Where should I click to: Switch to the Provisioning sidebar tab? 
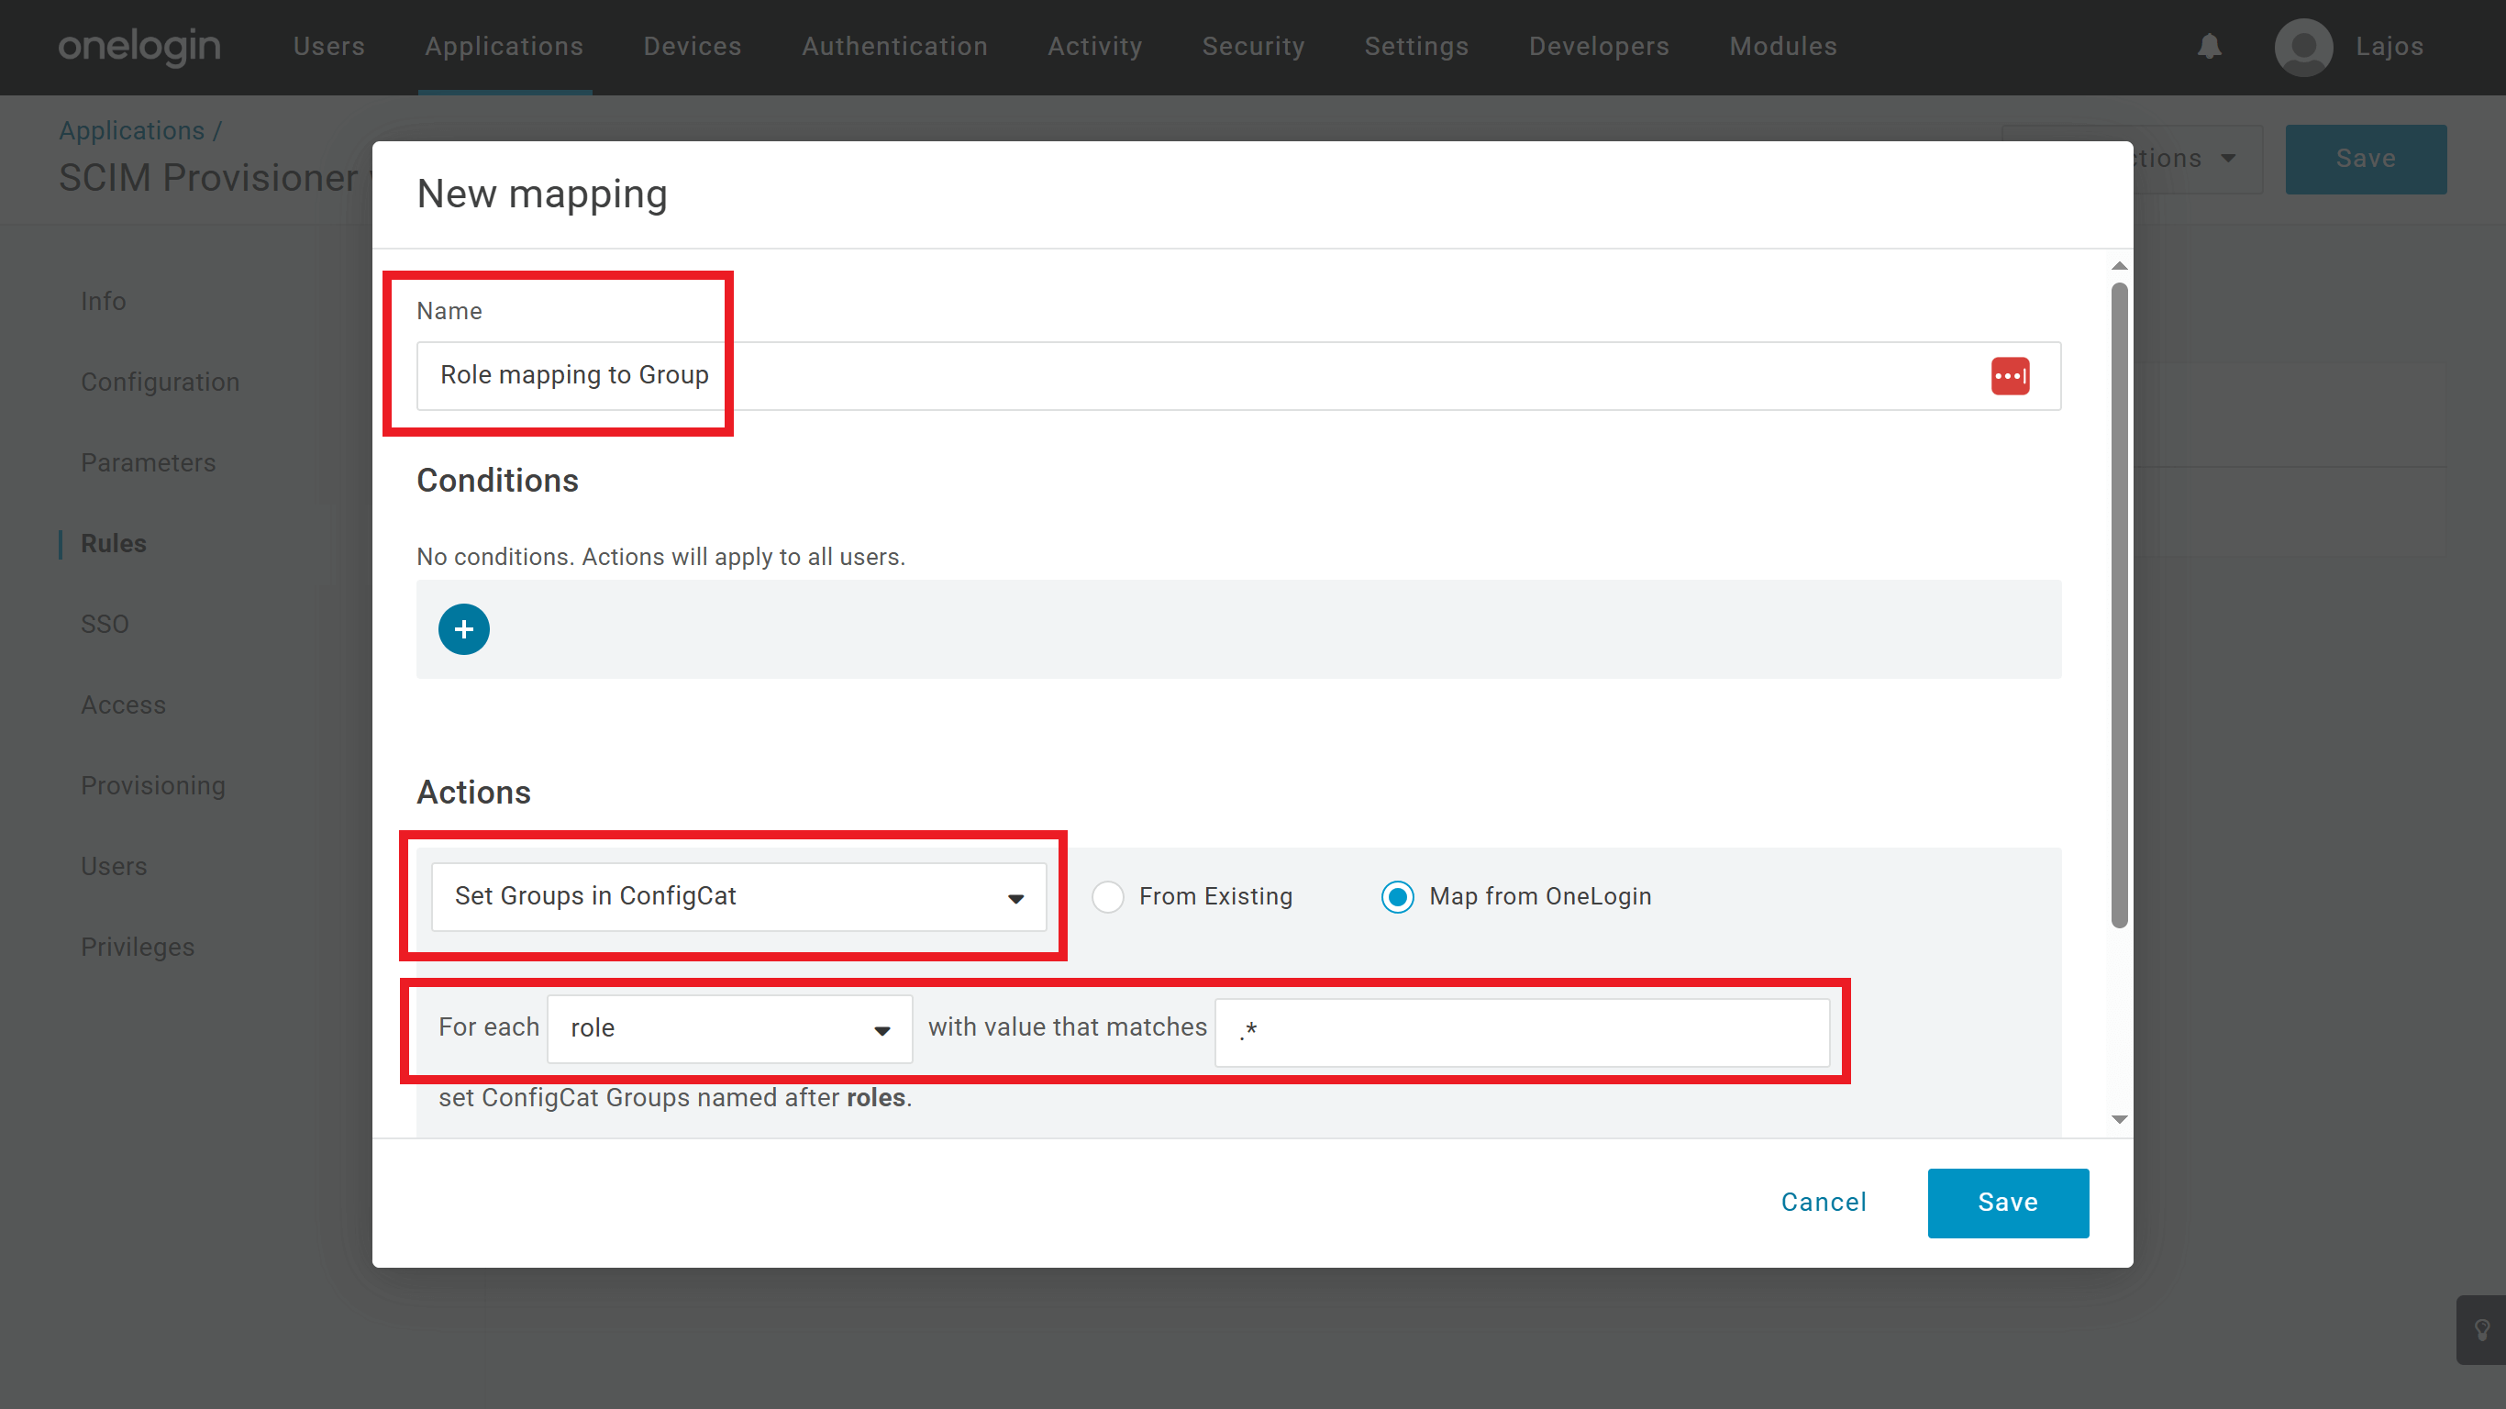click(153, 785)
